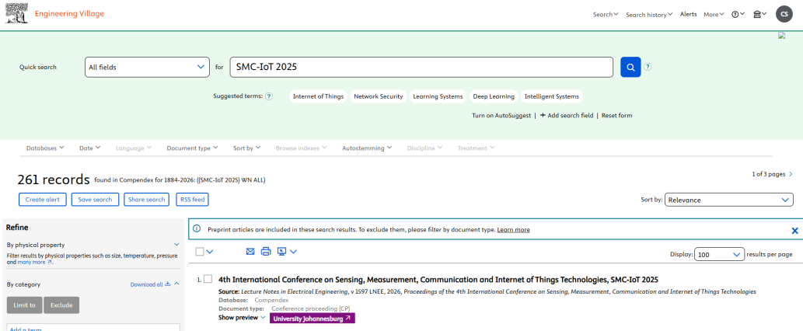The width and height of the screenshot is (803, 331).
Task: Click Reset form link
Action: point(616,116)
